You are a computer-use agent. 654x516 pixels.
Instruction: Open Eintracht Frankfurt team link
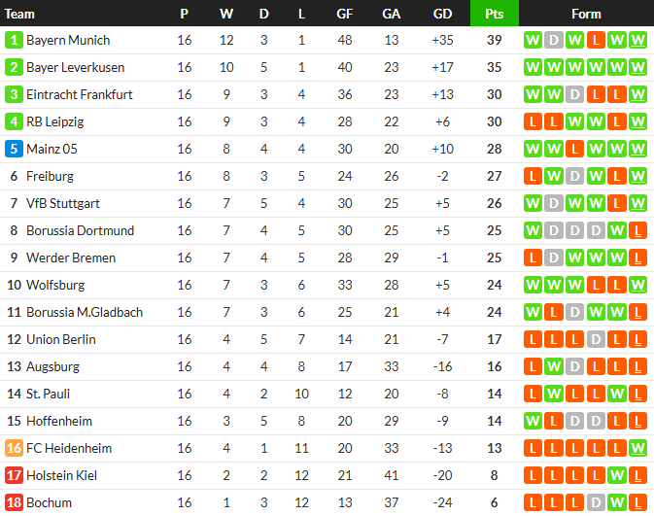[x=80, y=94]
